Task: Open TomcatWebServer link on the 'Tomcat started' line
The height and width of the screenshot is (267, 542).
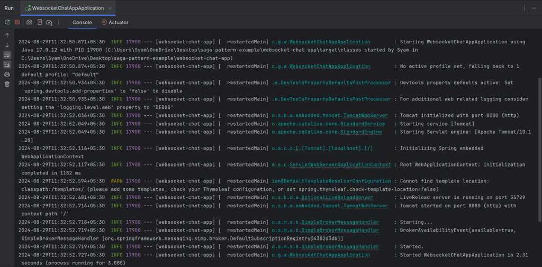Action: point(365,206)
